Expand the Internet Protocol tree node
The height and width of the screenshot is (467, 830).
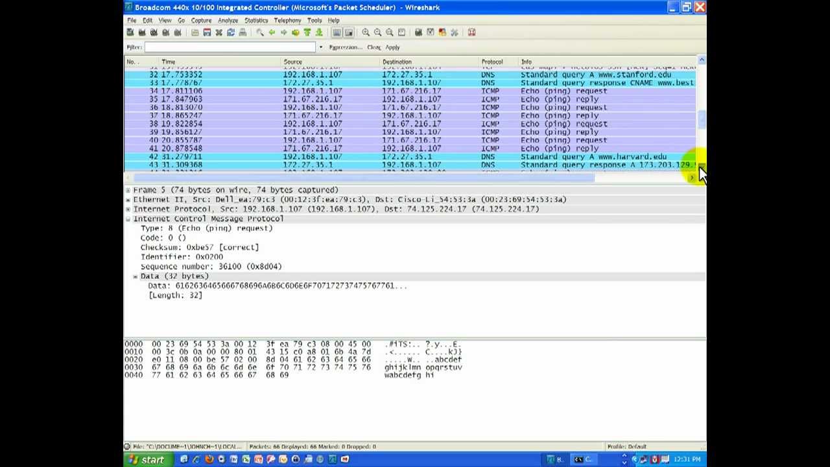pos(128,210)
